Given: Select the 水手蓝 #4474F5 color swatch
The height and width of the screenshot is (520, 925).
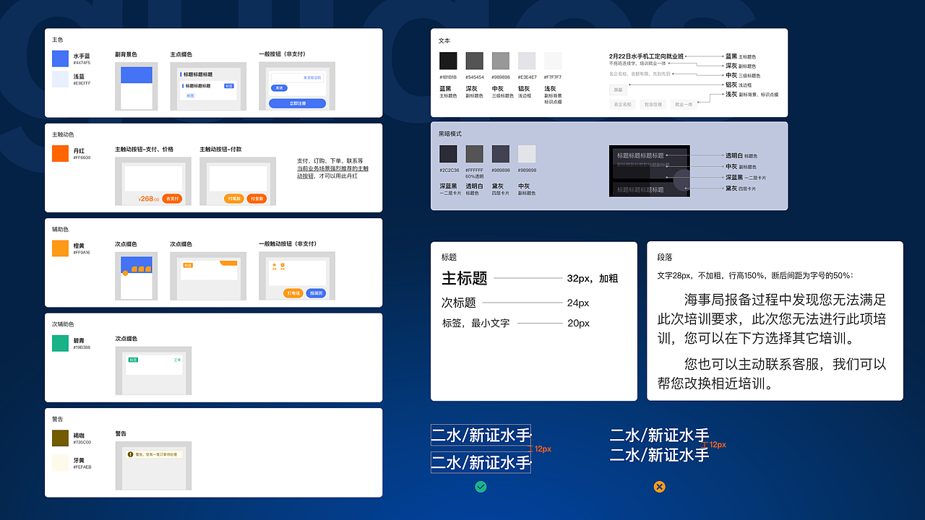Looking at the screenshot, I should coord(59,58).
